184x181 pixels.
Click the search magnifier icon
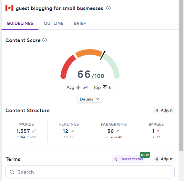(12, 172)
